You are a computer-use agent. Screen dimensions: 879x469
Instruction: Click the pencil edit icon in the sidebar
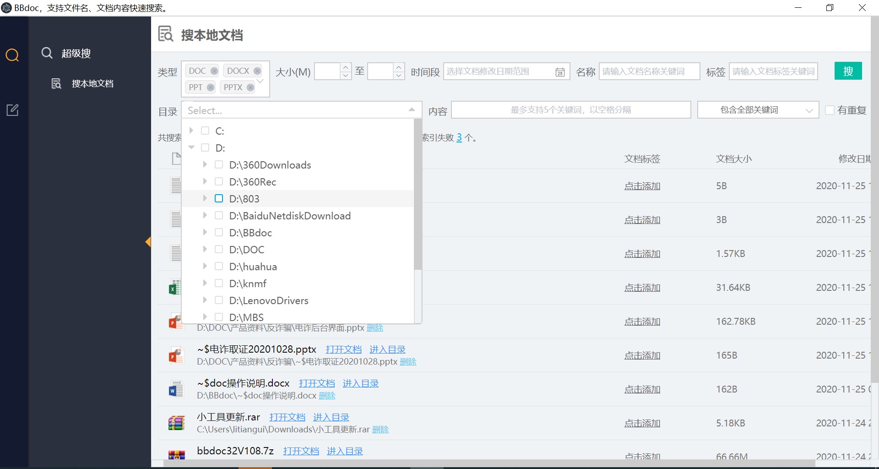click(12, 110)
